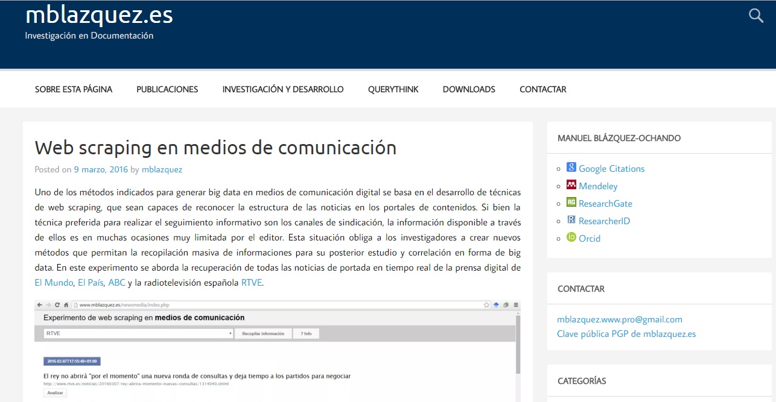This screenshot has height=402, width=776.
Task: Follow the El Mundo link
Action: pyautogui.click(x=54, y=282)
